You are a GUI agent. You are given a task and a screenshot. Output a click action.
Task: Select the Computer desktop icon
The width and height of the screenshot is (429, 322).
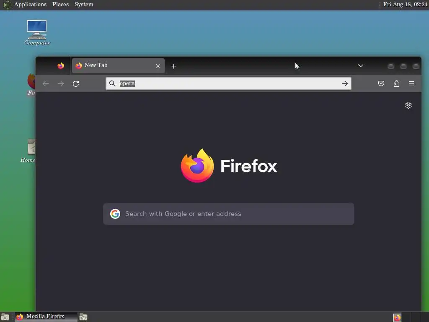coord(37,32)
